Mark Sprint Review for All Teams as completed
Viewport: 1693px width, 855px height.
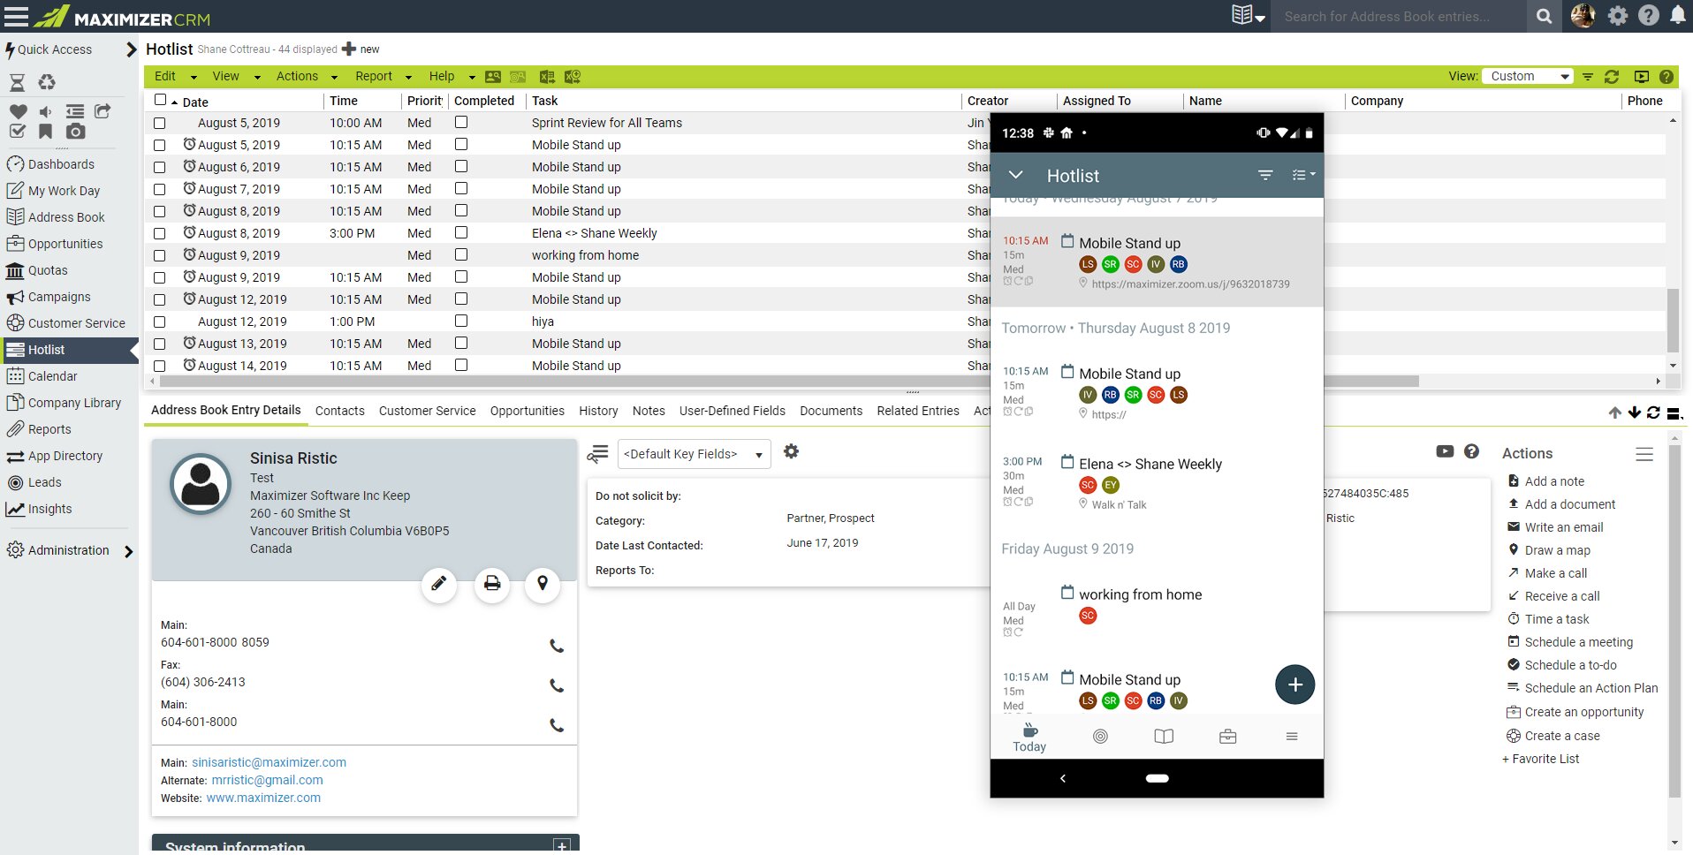point(460,123)
